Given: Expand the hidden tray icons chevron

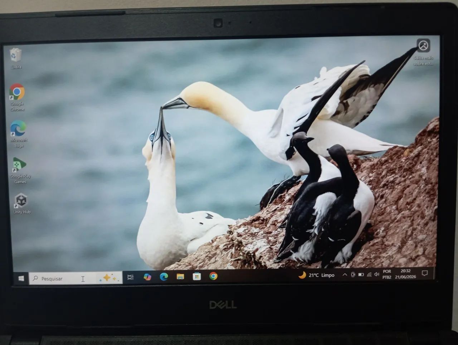Looking at the screenshot, I should pos(345,275).
